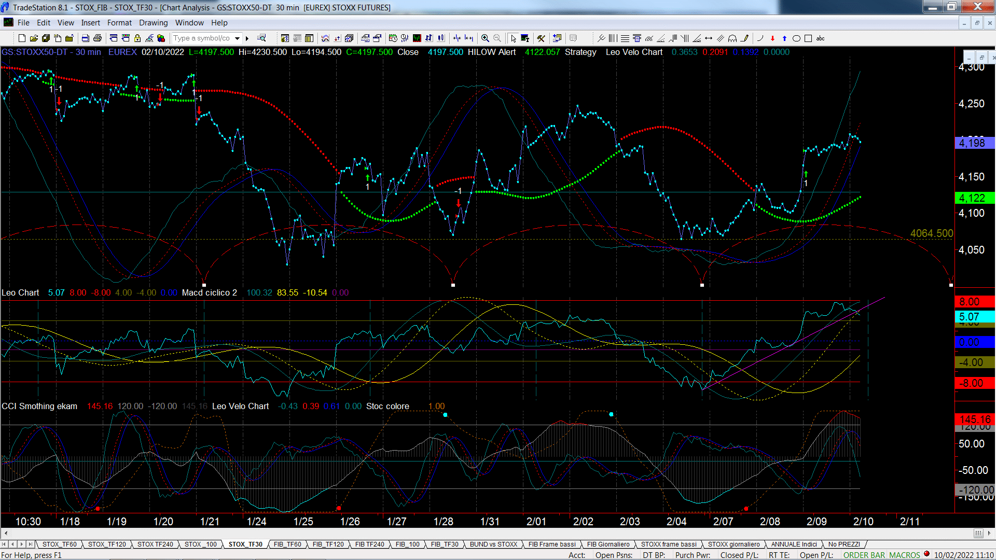Select the rectangle drawing tool

pos(808,38)
